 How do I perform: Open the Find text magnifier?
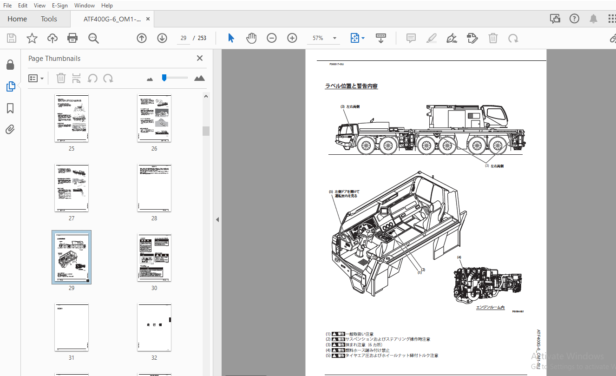point(94,38)
